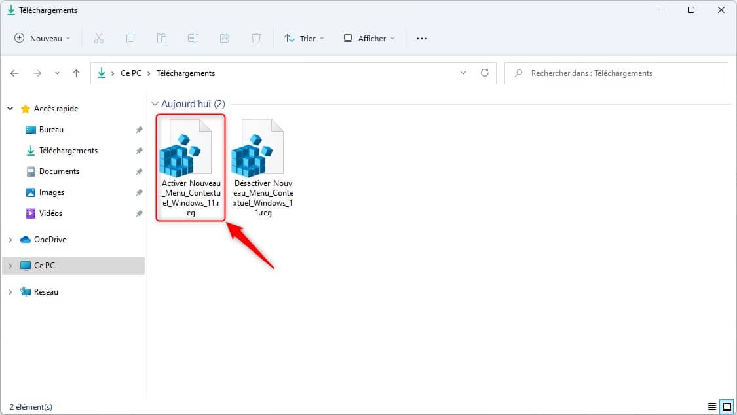Open Images in the sidebar
Image resolution: width=737 pixels, height=415 pixels.
coord(52,192)
